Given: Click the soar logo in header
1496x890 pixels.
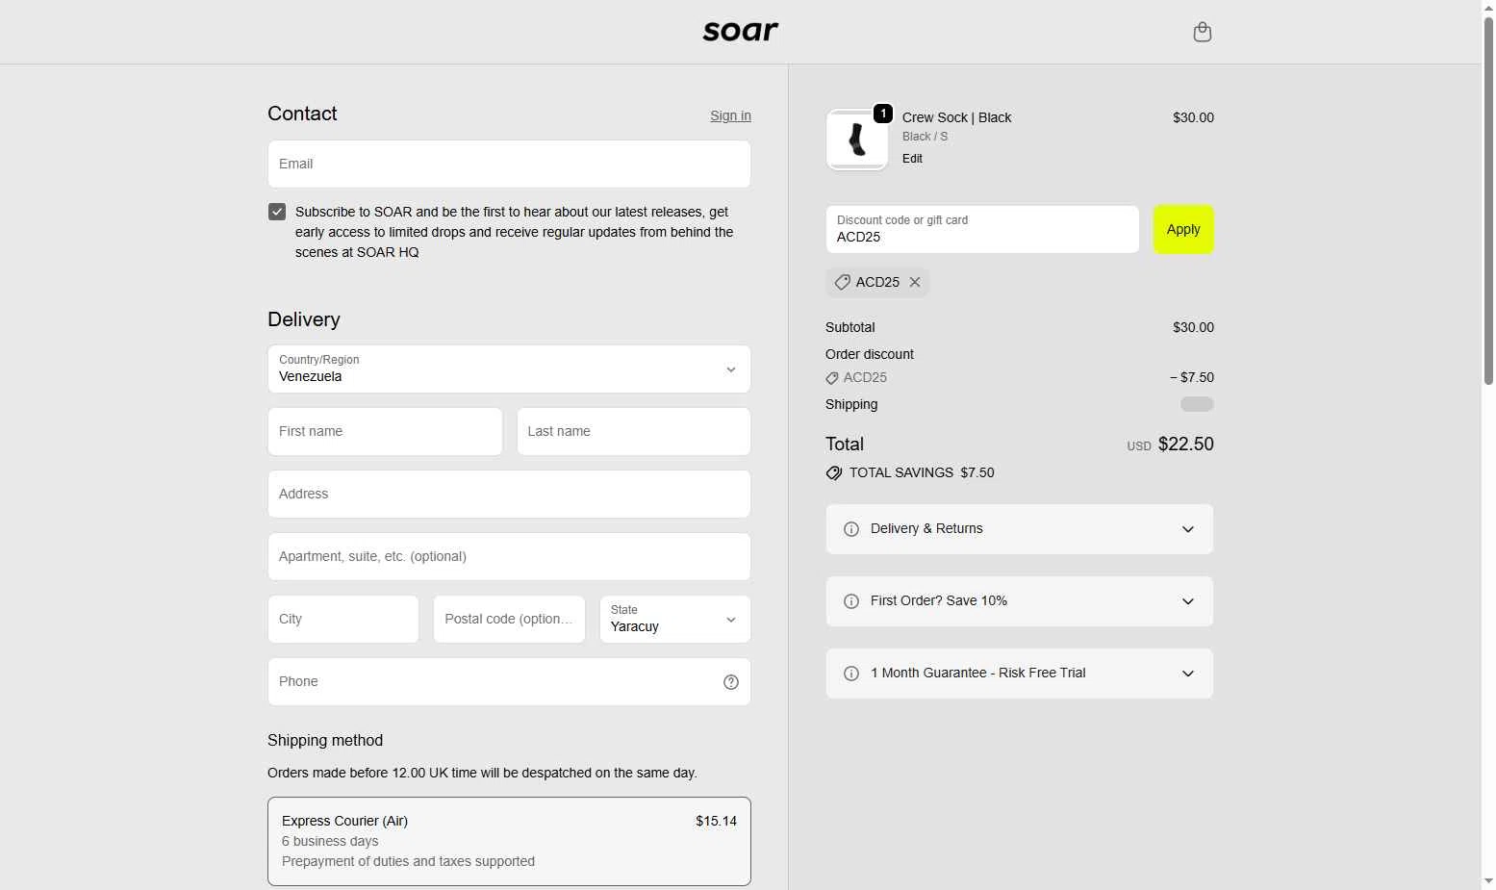Looking at the screenshot, I should coord(740,32).
